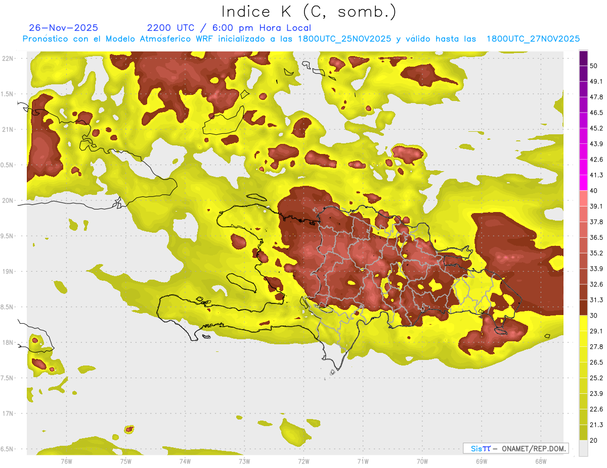
Task: Pick the magenta swatch between 40 and 41.3
Action: 584,183
